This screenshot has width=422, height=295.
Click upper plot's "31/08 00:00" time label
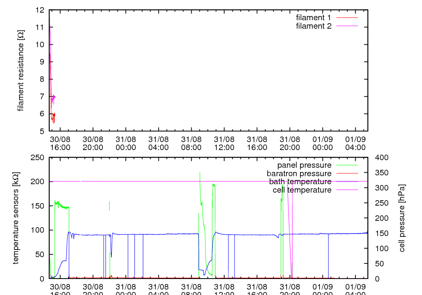(x=126, y=143)
